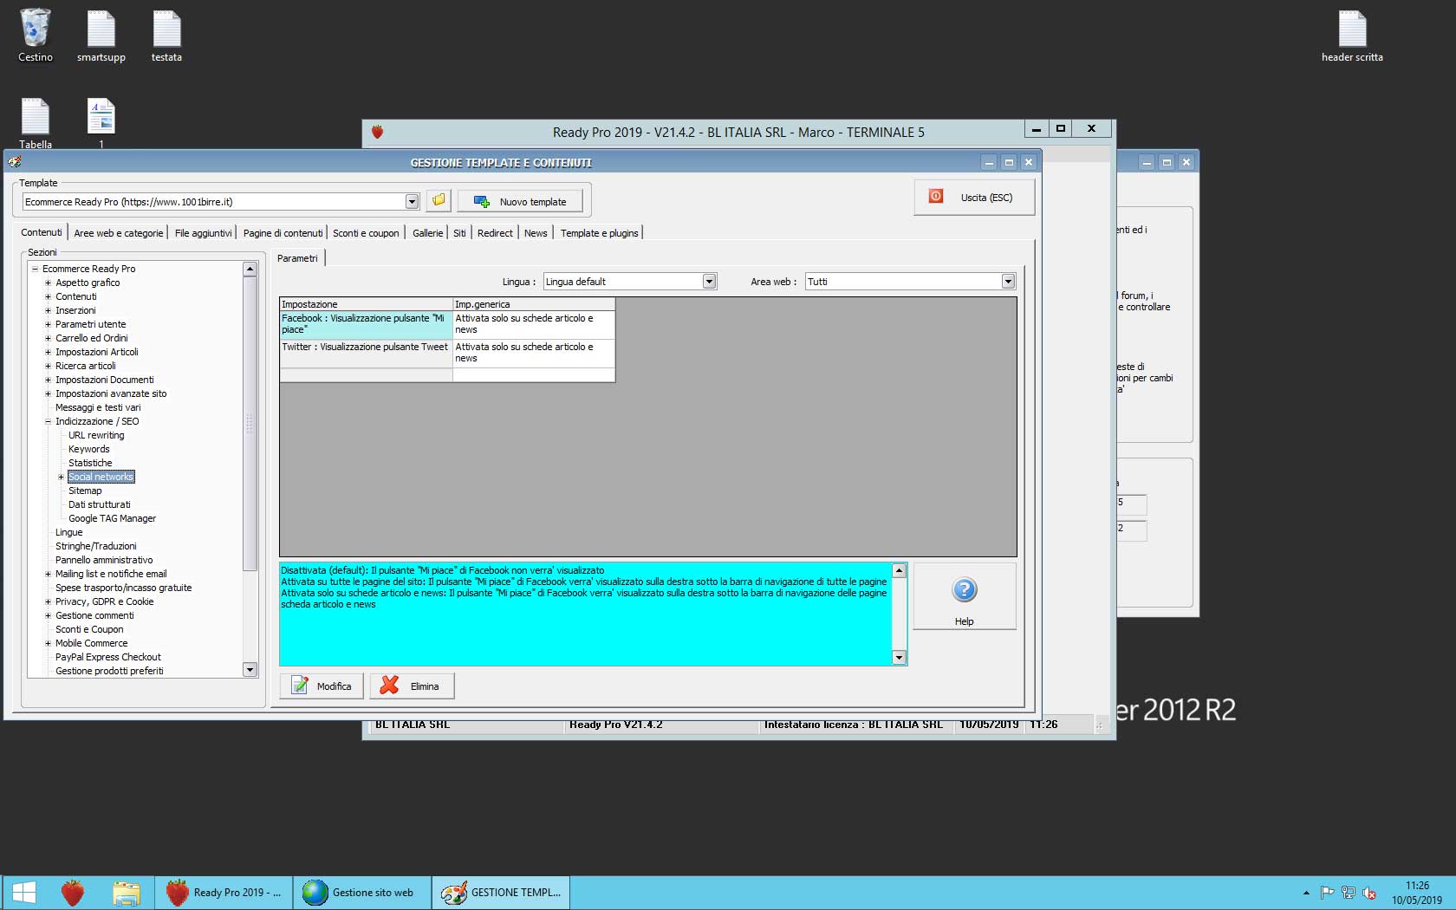This screenshot has height=910, width=1456.
Task: Open the Lingua default dropdown
Action: pyautogui.click(x=709, y=282)
